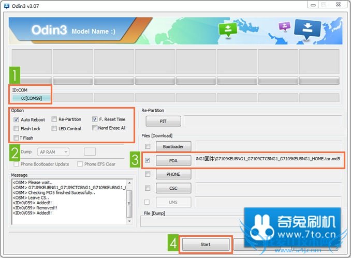351x258 pixels.
Task: Enable the Nand Erase All checkbox
Action: pyautogui.click(x=95, y=128)
